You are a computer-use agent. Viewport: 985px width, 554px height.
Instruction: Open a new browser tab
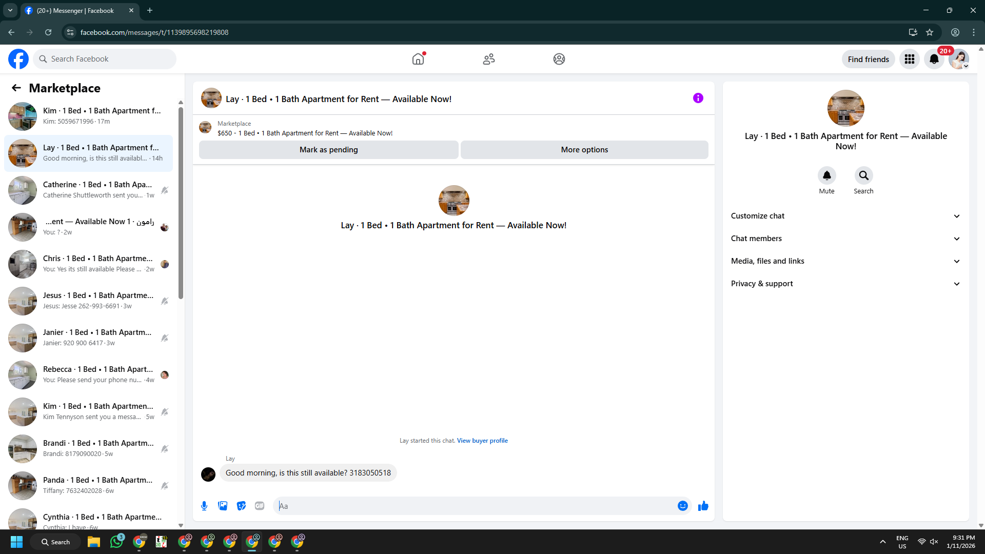pos(150,10)
